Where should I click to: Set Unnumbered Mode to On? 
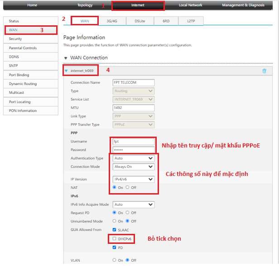pyautogui.click(x=115, y=221)
